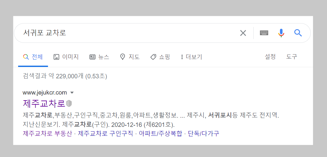Click the www.jejukcr.com URL text
Image resolution: width=327 pixels, height=157 pixels.
point(44,92)
